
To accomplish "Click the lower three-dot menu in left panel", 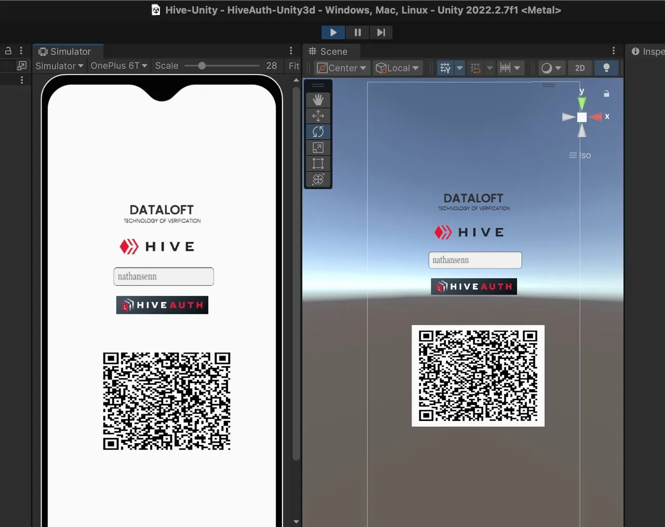I will click(22, 80).
